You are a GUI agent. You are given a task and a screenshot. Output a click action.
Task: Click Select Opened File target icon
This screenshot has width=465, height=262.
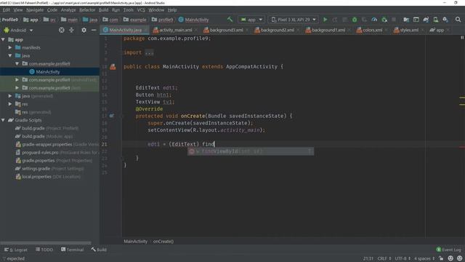(x=61, y=30)
